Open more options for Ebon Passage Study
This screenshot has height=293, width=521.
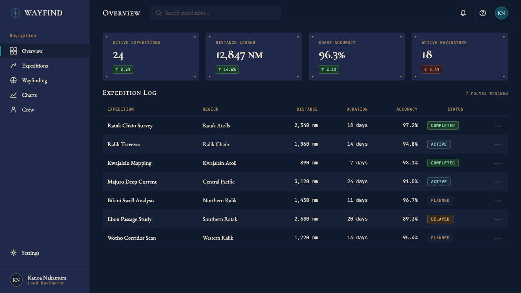(x=497, y=219)
